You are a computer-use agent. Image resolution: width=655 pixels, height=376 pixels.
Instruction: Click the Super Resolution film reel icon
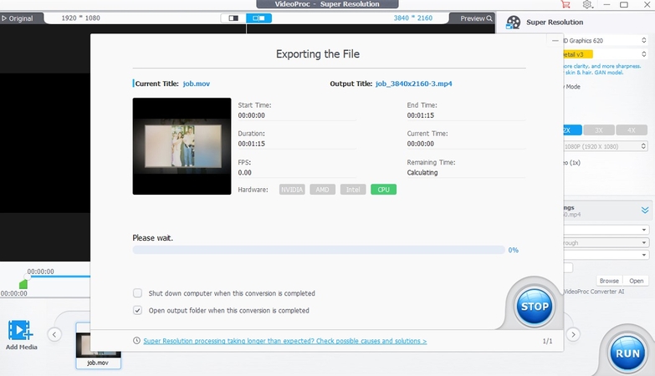point(513,23)
